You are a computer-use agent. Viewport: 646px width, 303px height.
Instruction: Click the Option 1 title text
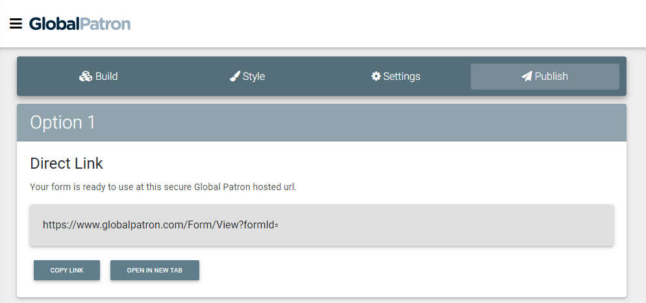62,123
